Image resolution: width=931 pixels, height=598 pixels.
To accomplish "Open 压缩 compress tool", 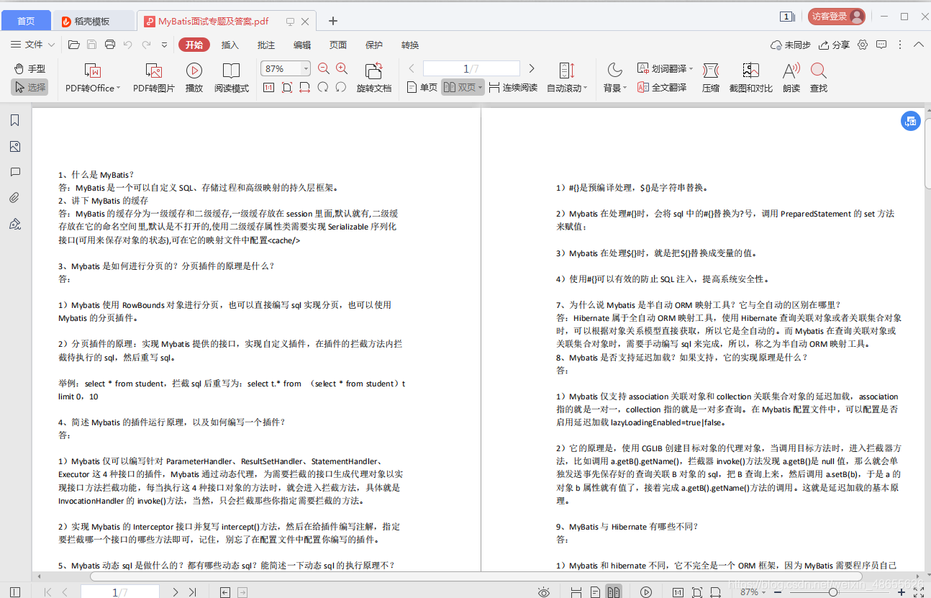I will [x=711, y=78].
